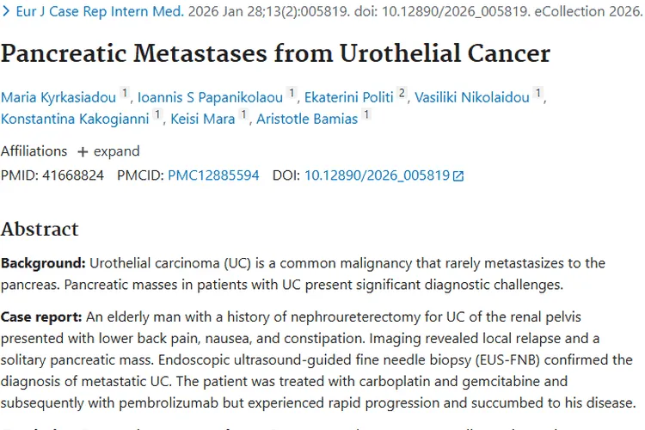Open author Ekaterini Politi's link
Image resolution: width=645 pixels, height=430 pixels.
tap(347, 97)
